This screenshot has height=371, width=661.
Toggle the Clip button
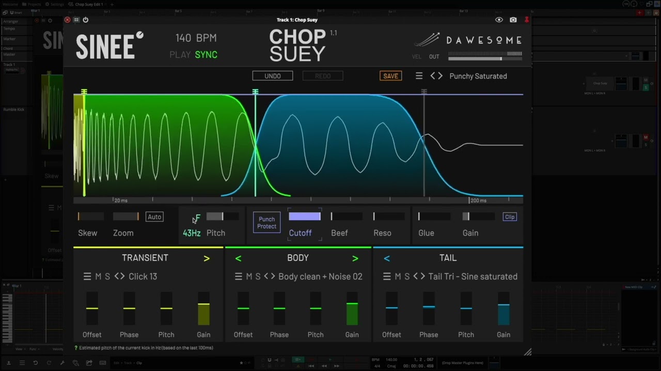pyautogui.click(x=510, y=217)
